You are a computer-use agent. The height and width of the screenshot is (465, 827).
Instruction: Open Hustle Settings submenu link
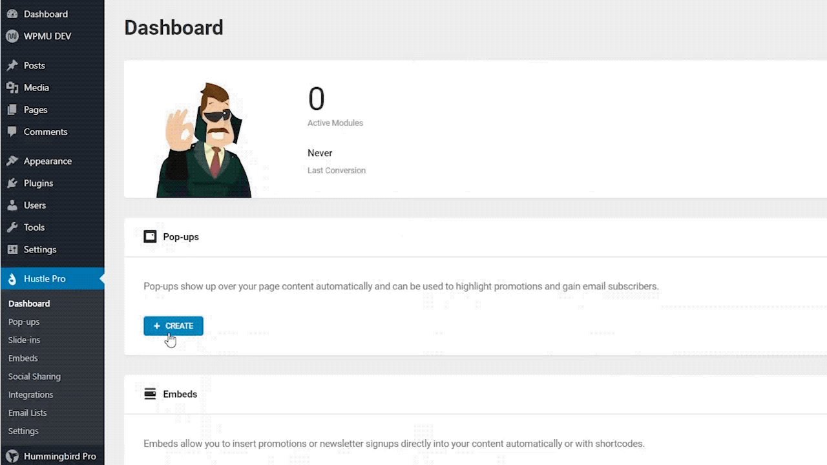23,431
